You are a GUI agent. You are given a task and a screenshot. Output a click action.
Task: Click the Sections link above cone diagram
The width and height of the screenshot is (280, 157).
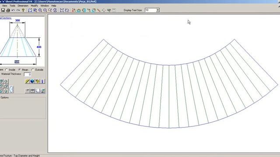coord(6,18)
